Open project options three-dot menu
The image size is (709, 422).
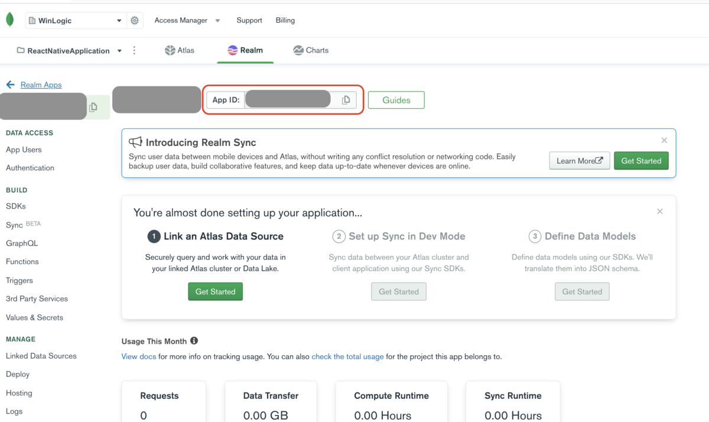[x=134, y=50]
